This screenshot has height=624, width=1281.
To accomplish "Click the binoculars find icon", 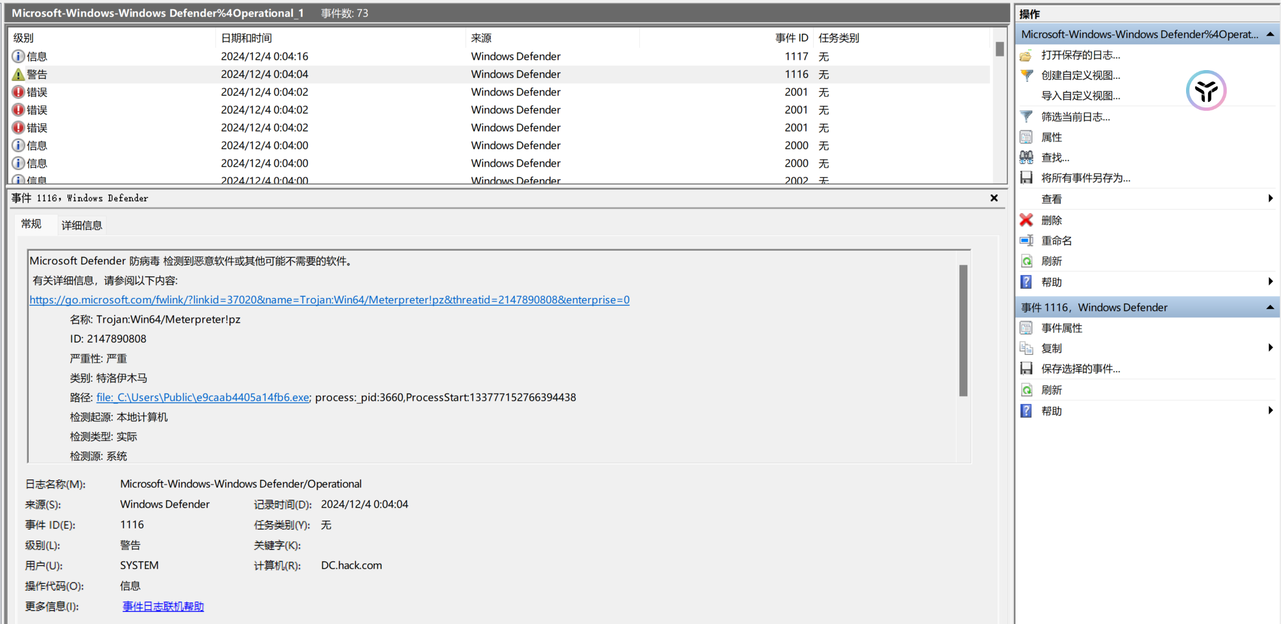I will coord(1026,158).
